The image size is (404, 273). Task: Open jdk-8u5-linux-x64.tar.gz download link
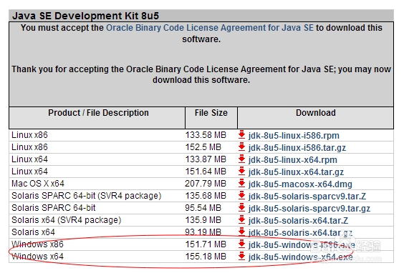[296, 172]
